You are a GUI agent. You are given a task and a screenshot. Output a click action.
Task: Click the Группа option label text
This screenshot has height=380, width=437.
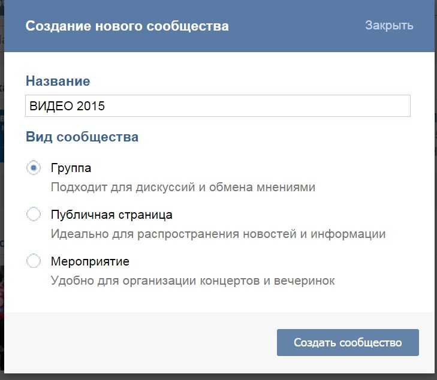71,168
